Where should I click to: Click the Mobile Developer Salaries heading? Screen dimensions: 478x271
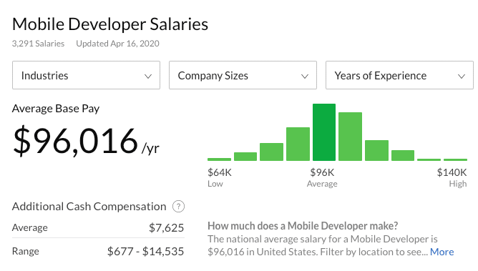click(x=110, y=24)
